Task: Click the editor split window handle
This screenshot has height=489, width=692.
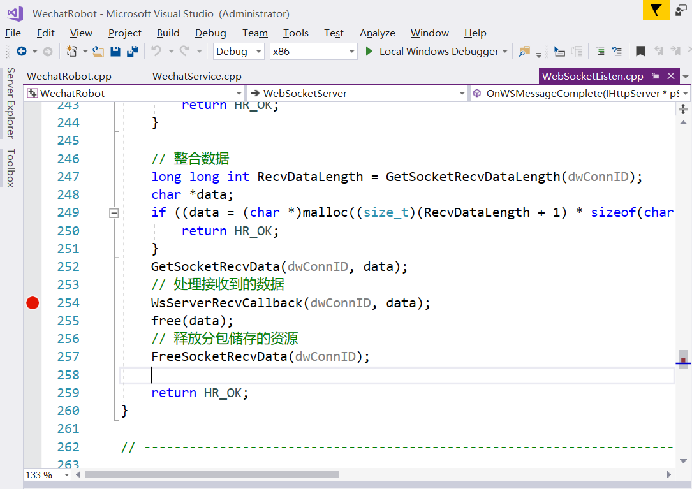Action: 682,109
